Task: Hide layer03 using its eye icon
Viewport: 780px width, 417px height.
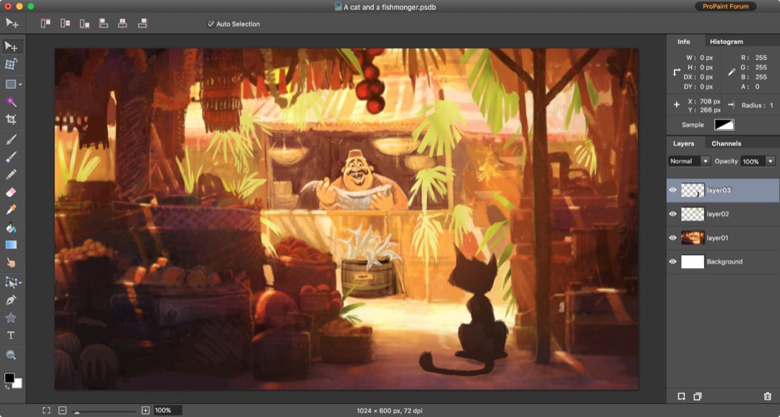Action: 672,190
